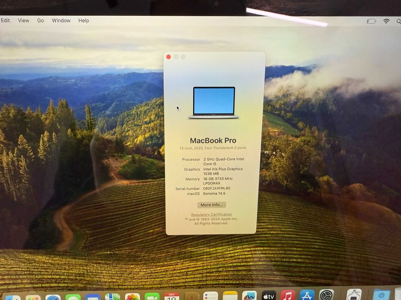Select the MacBook Pro title text
Image resolution: width=401 pixels, height=300 pixels.
[x=213, y=141]
